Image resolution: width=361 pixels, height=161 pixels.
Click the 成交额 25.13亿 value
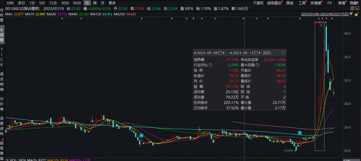tap(232, 92)
